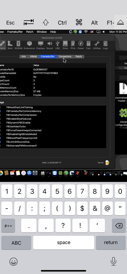Tap the number 5 key

[57, 191]
